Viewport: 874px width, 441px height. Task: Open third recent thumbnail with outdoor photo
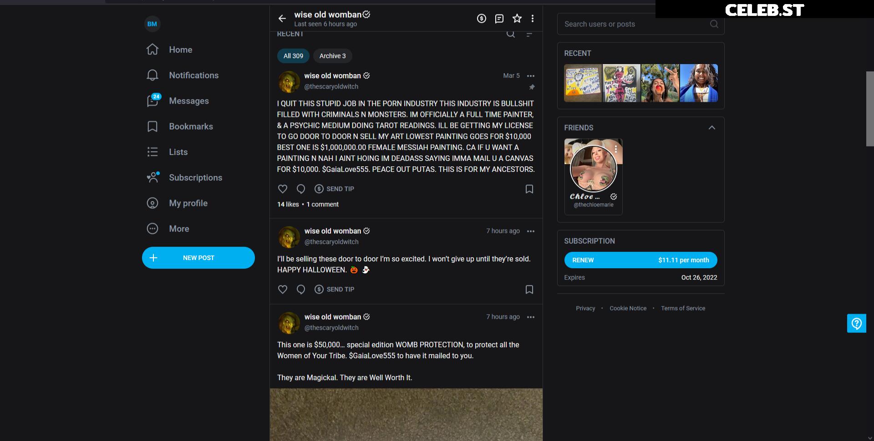[660, 83]
